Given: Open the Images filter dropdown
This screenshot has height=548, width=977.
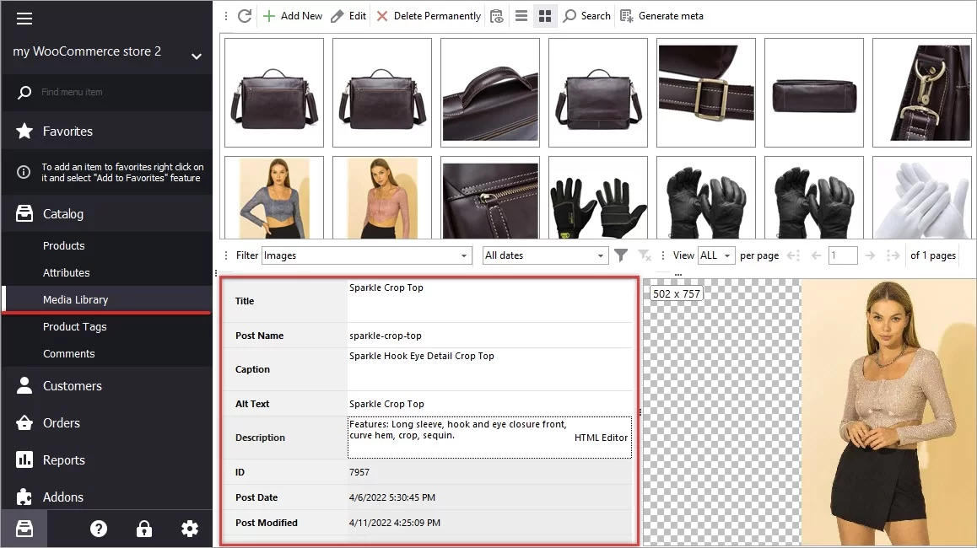Looking at the screenshot, I should 463,255.
